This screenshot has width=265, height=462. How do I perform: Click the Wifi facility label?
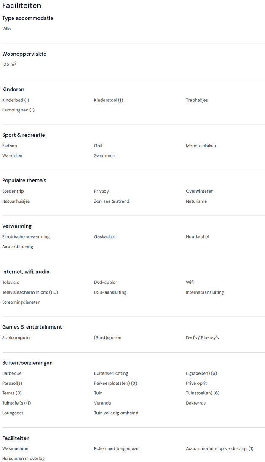pyautogui.click(x=190, y=282)
